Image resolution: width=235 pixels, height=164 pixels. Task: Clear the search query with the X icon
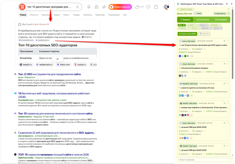(77, 7)
